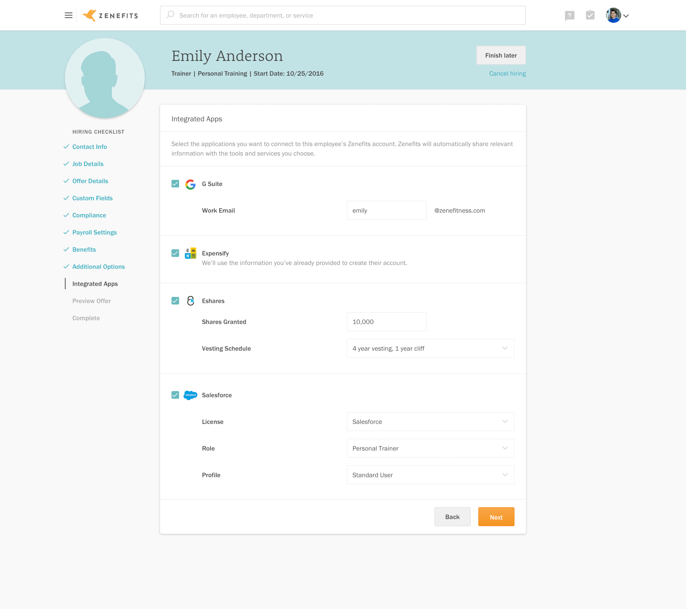The height and width of the screenshot is (609, 686).
Task: Click the Salesforce cloud icon
Action: pos(190,395)
